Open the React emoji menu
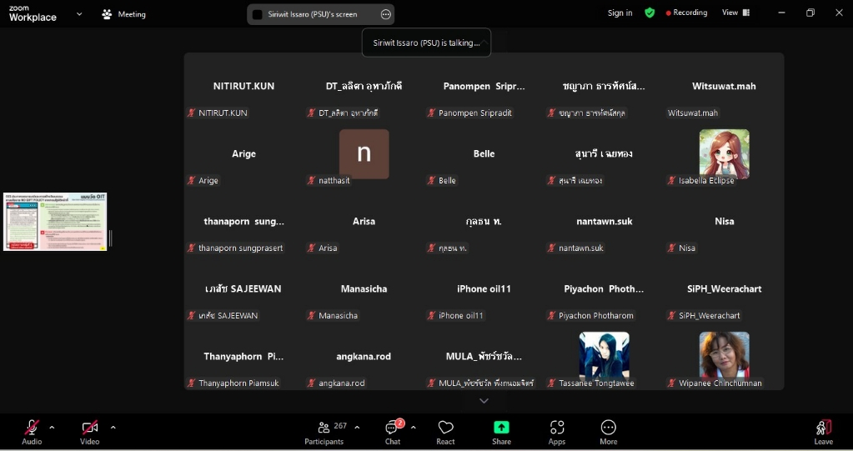 pyautogui.click(x=445, y=431)
